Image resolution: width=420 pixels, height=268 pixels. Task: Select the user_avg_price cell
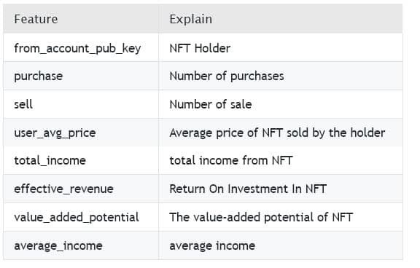pyautogui.click(x=81, y=133)
